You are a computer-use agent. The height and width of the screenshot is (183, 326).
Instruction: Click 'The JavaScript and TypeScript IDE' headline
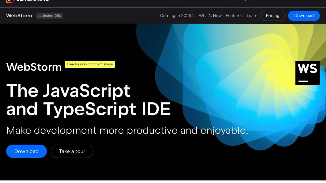[88, 100]
